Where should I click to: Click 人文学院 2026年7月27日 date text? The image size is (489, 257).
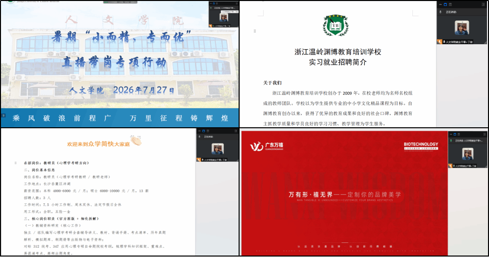coord(122,90)
